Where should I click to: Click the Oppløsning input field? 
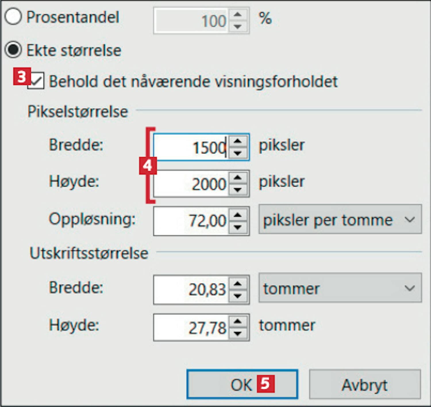(191, 221)
